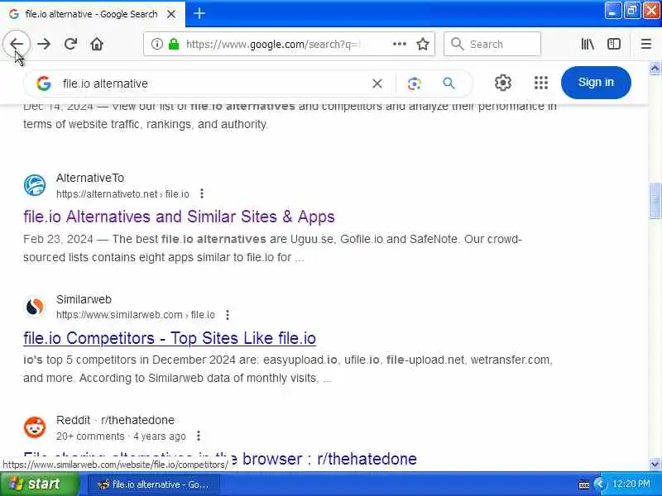Toggle the sidebar view icon

[614, 44]
